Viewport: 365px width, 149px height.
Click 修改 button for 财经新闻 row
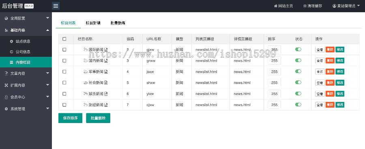click(340, 105)
